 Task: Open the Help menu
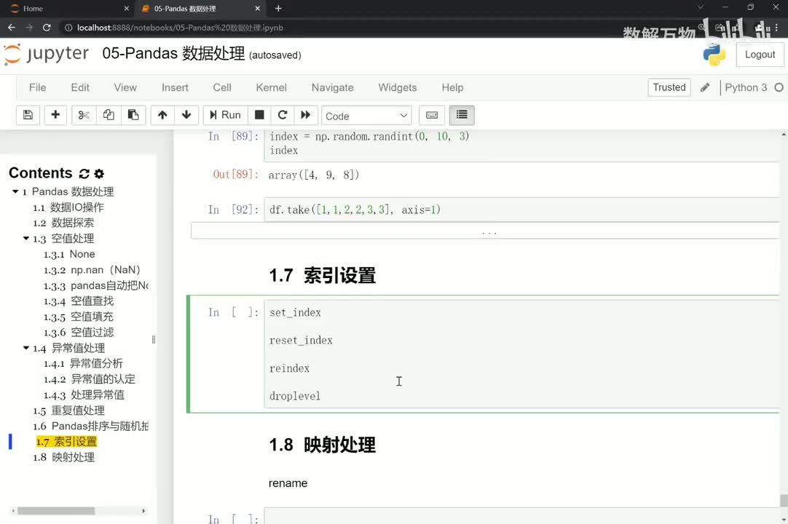(x=452, y=87)
